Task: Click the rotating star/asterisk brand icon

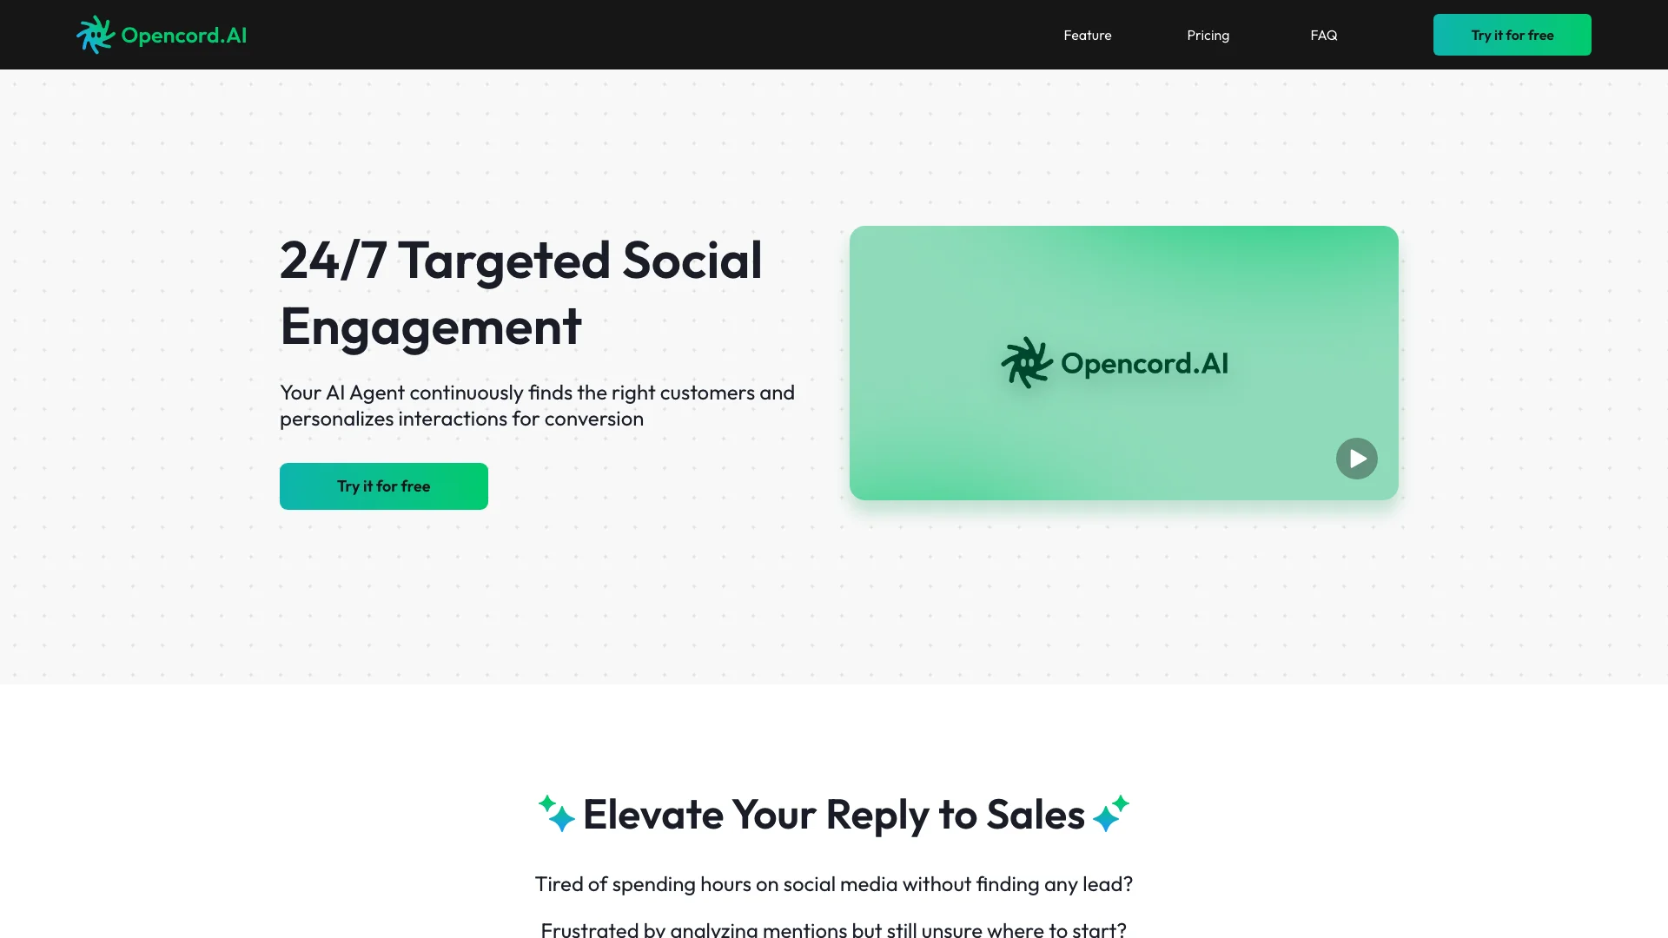Action: tap(95, 35)
